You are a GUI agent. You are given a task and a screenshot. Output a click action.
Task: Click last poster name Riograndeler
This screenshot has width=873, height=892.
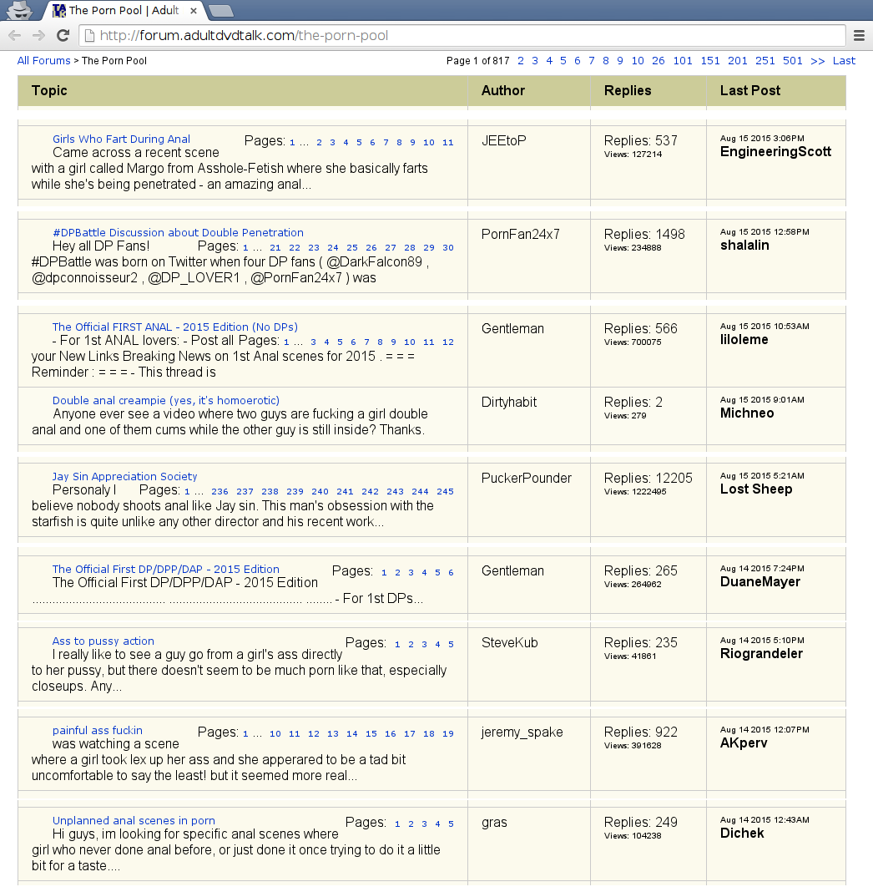coord(761,654)
